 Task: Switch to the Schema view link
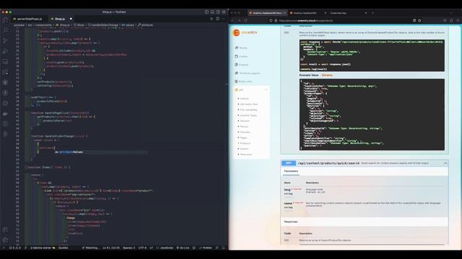point(327,75)
